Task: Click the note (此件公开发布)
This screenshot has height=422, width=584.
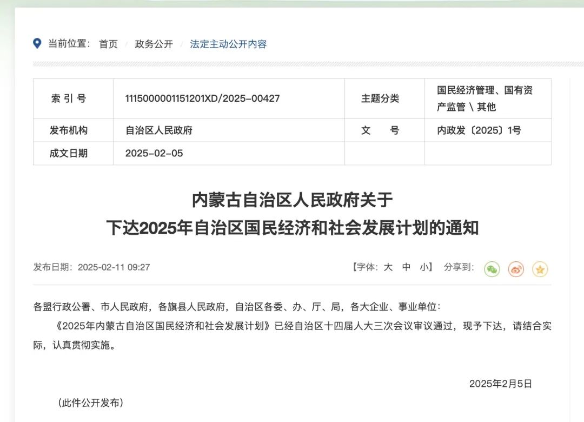Action: (x=90, y=403)
